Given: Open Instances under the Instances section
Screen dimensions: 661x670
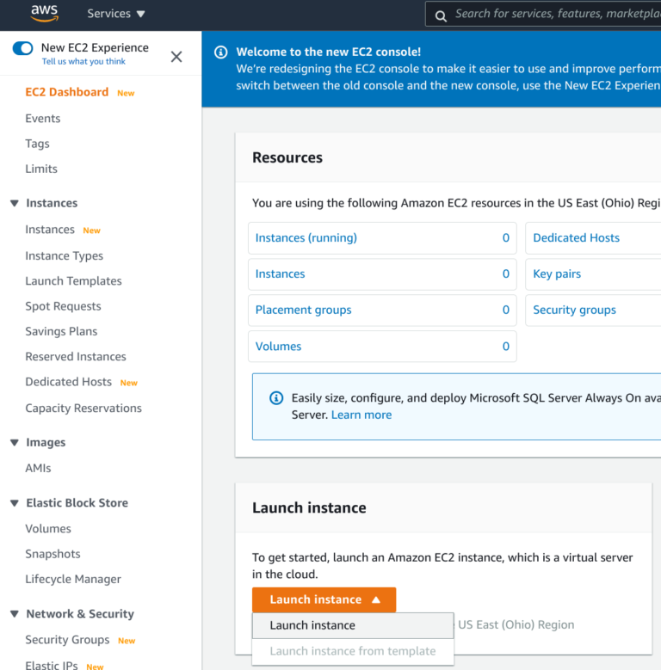Looking at the screenshot, I should click(x=50, y=230).
